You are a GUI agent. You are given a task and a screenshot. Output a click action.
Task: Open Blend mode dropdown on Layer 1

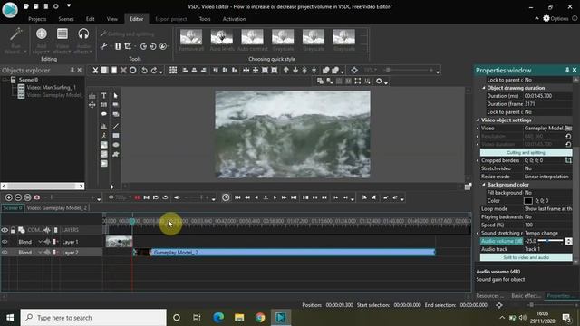click(40, 242)
